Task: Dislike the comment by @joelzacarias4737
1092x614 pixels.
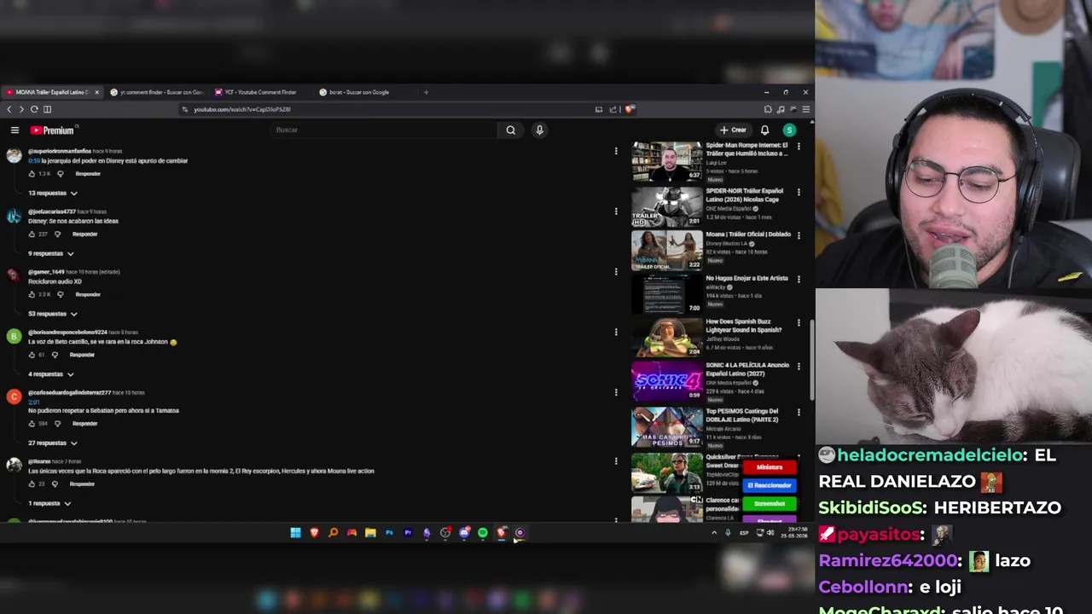Action: [58, 235]
